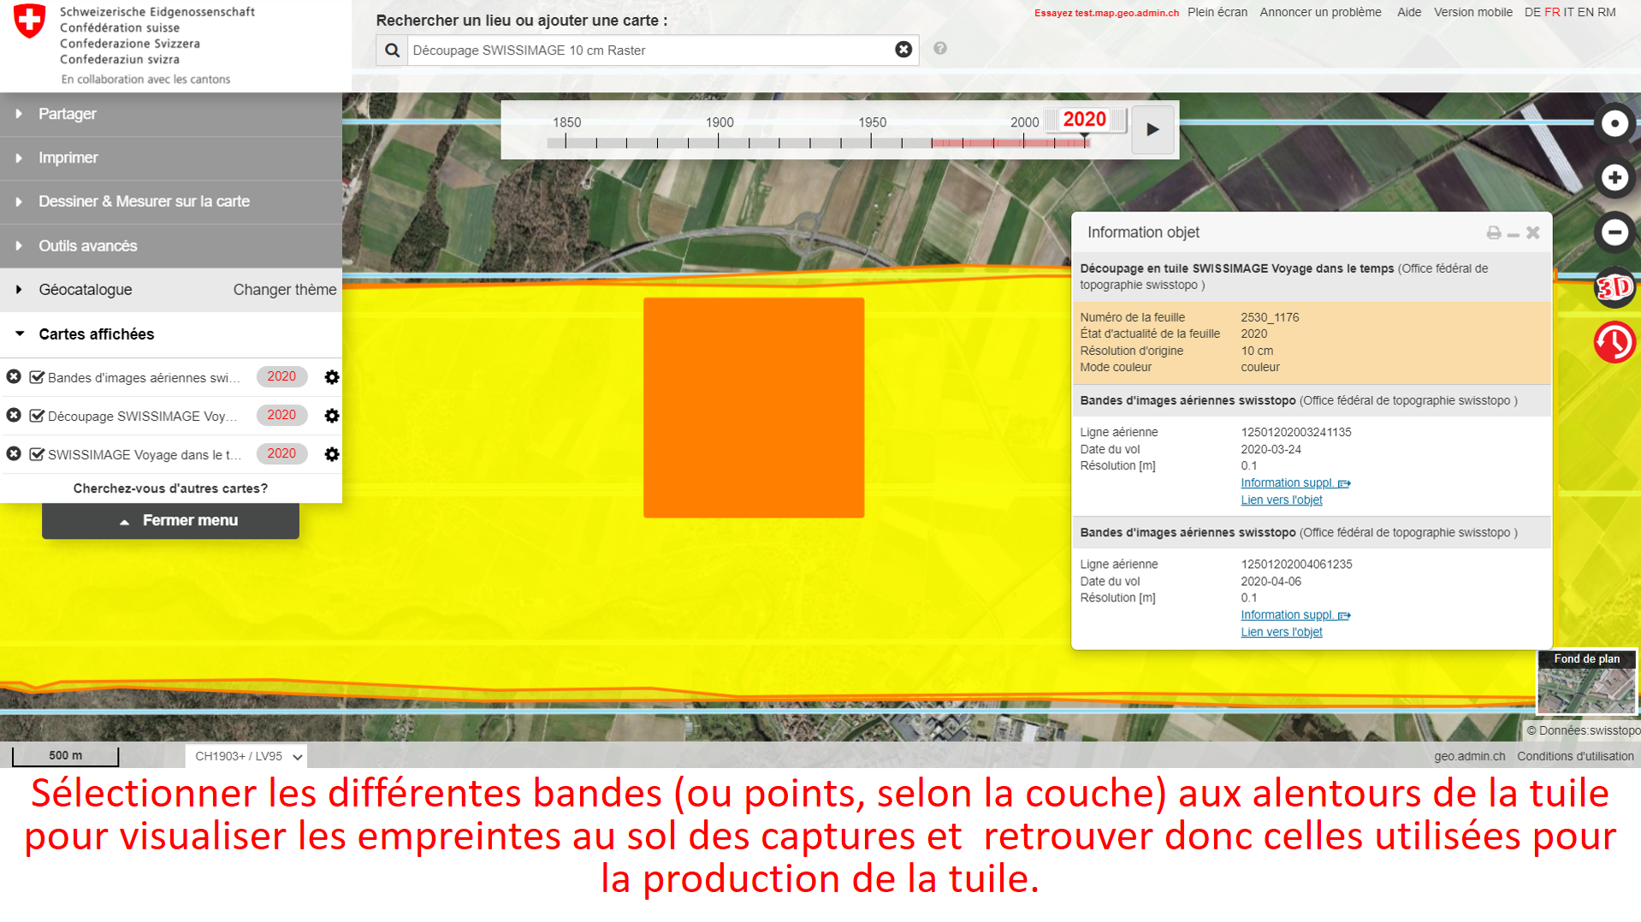Clear the search field text

click(903, 50)
